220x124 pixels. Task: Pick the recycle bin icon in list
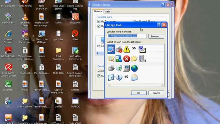(x=119, y=68)
